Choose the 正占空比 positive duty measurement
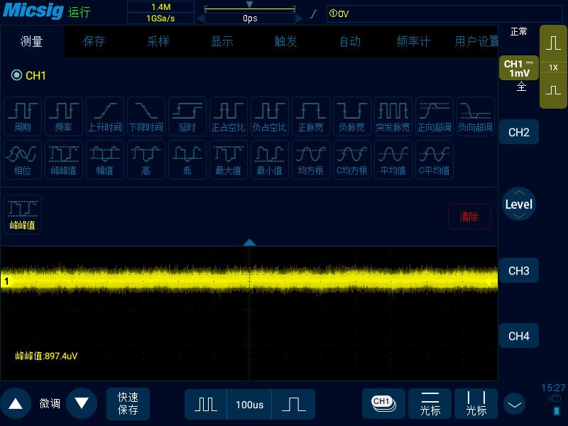Viewport: 568px width, 426px height. click(x=229, y=116)
